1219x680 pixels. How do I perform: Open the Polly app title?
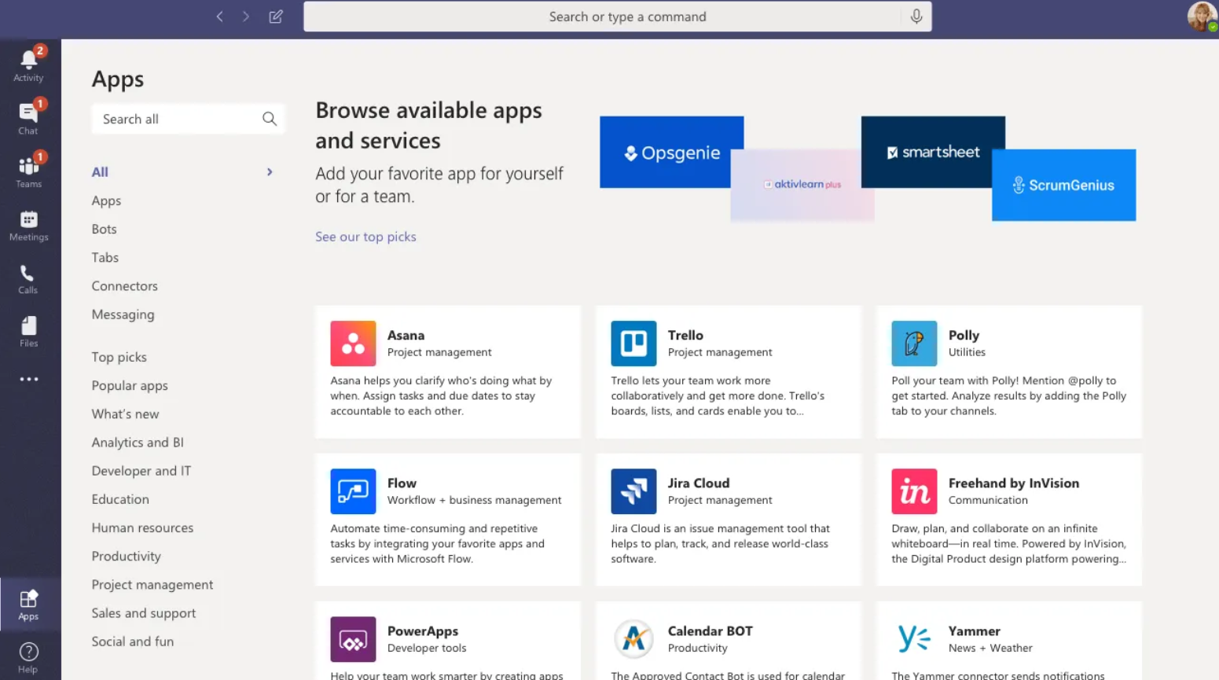[x=964, y=335]
